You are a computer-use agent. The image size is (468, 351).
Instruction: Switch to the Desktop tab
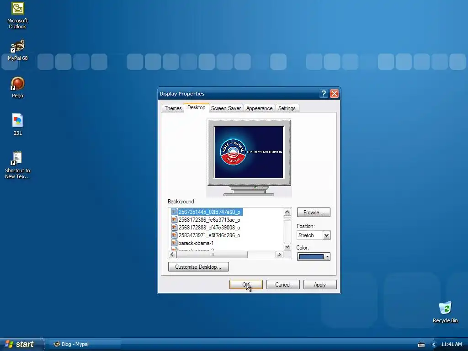click(197, 107)
